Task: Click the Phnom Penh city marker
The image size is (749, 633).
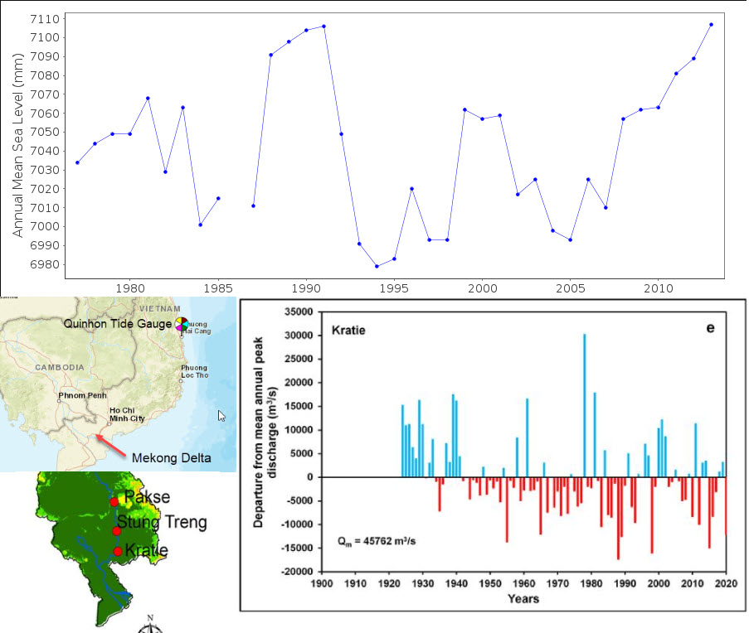Action: click(x=59, y=401)
